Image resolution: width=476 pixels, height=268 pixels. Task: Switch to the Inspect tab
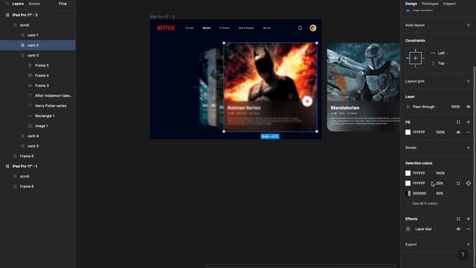pos(449,4)
